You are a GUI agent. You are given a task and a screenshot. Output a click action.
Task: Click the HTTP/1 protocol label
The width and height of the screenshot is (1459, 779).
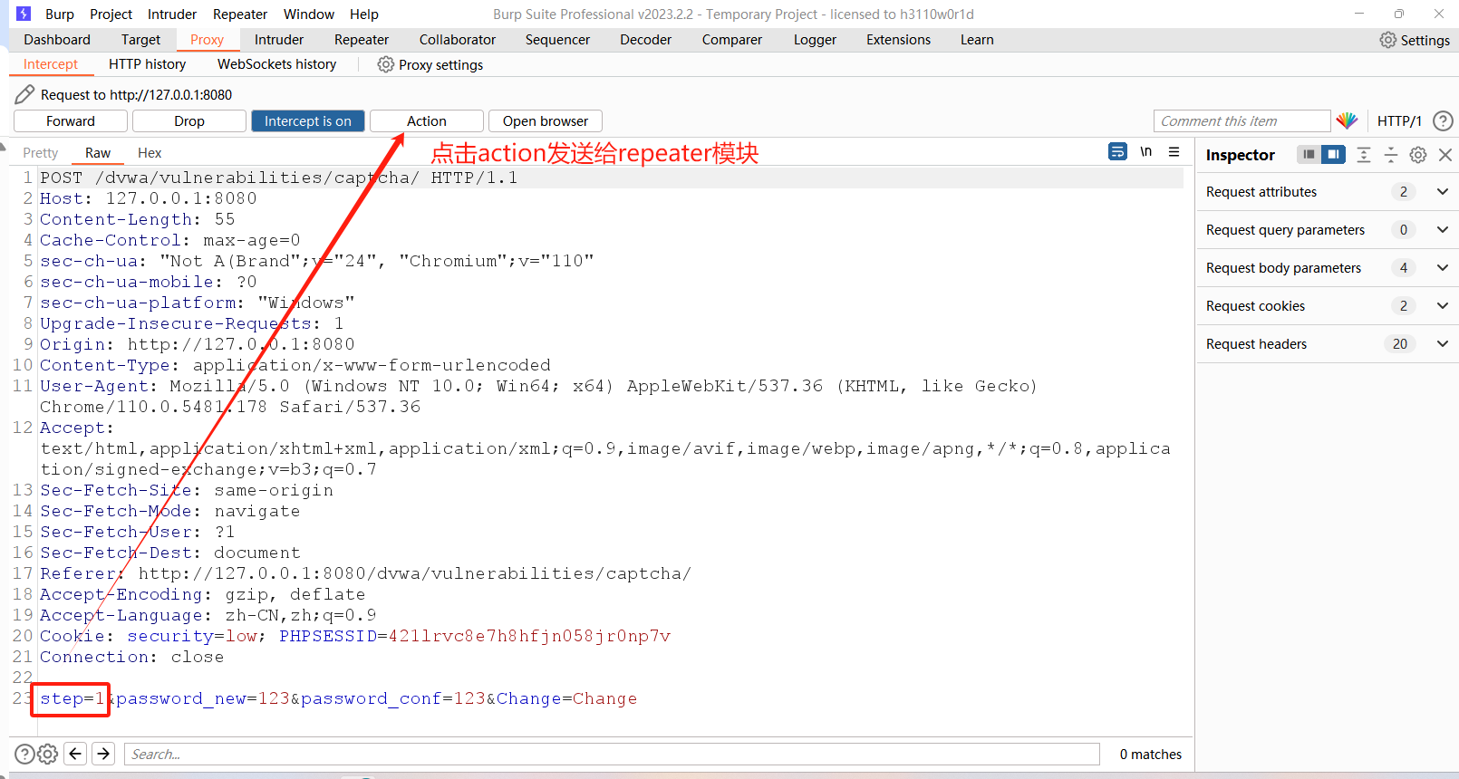[1399, 121]
